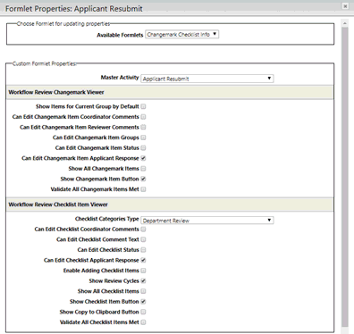The width and height of the screenshot is (354, 334).
Task: Enable Show Items for Current Group by Default
Action: (x=143, y=106)
